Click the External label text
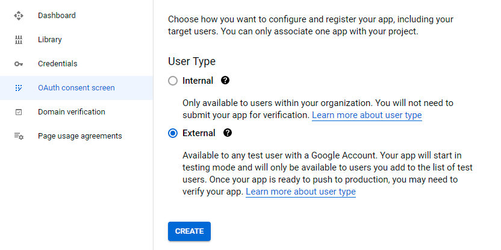The width and height of the screenshot is (501, 250). click(199, 133)
